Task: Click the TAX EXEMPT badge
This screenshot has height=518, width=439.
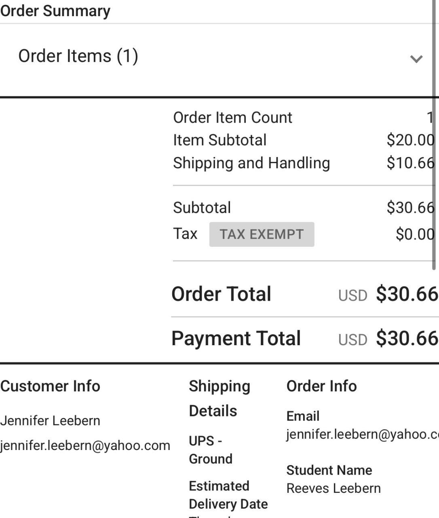Action: 262,234
